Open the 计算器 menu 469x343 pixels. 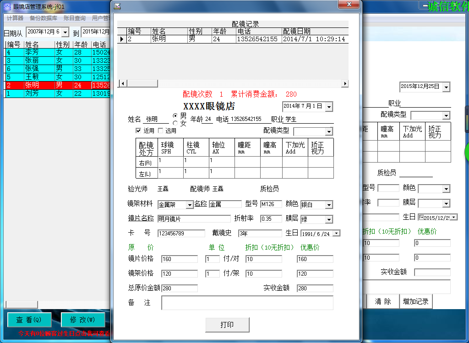[x=15, y=18]
